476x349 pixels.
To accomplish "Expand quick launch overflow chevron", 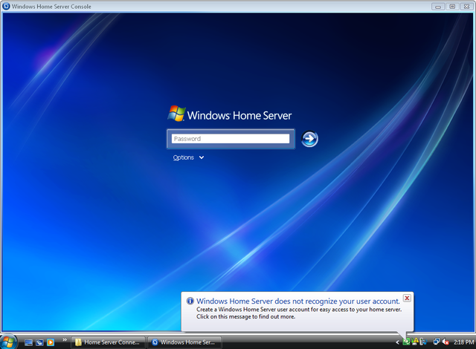I will click(x=65, y=340).
